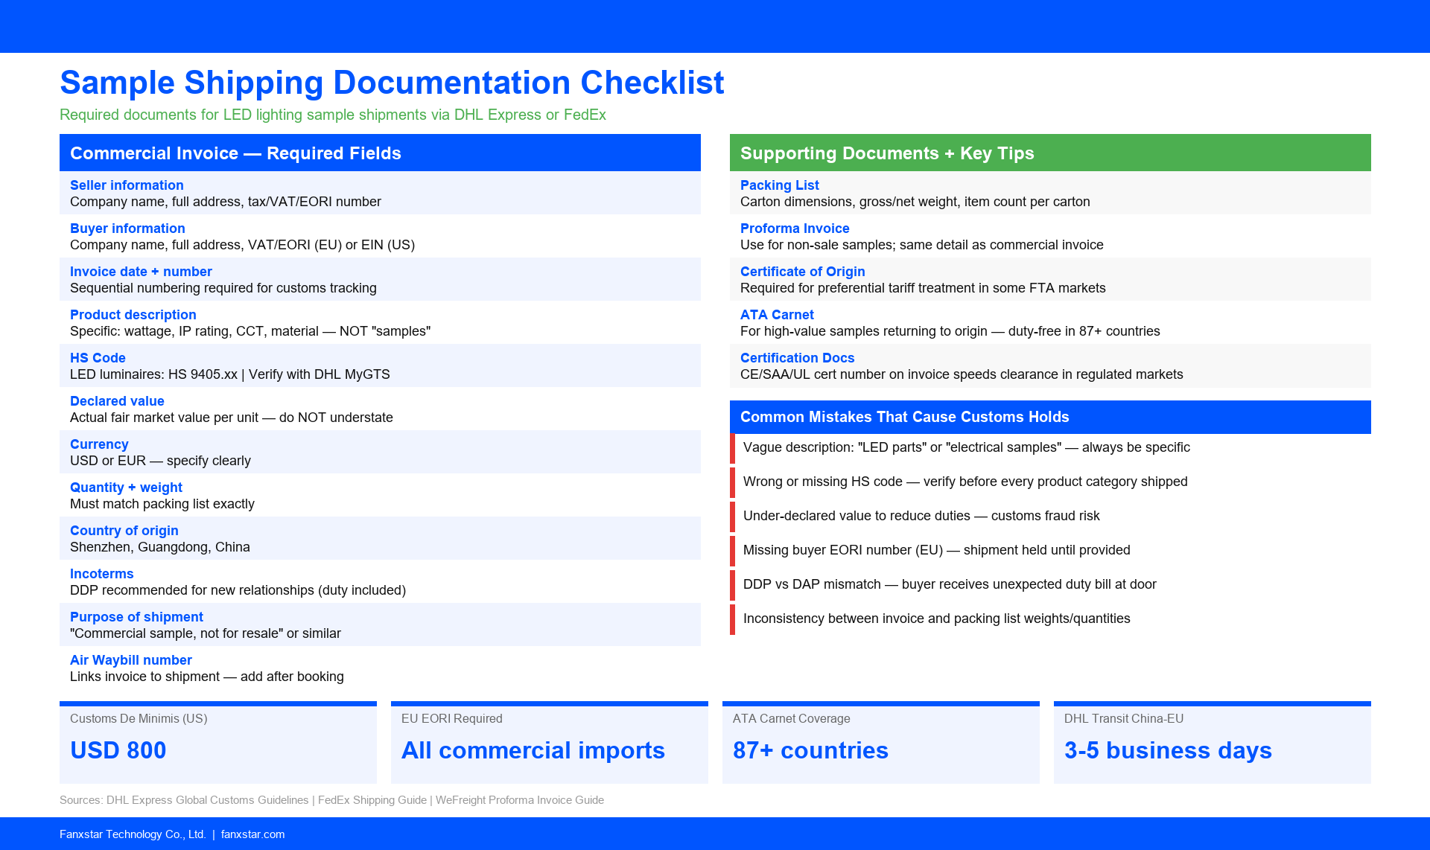The height and width of the screenshot is (850, 1430).
Task: Click the 'USD 800' de minimis value
Action: pos(118,750)
